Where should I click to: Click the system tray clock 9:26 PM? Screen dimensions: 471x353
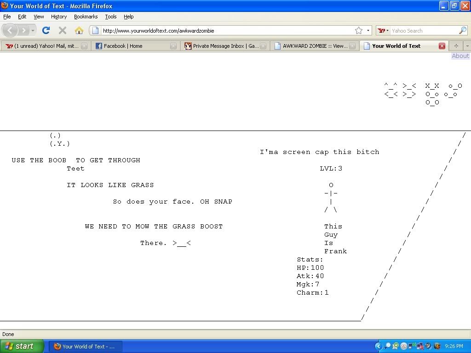point(454,346)
